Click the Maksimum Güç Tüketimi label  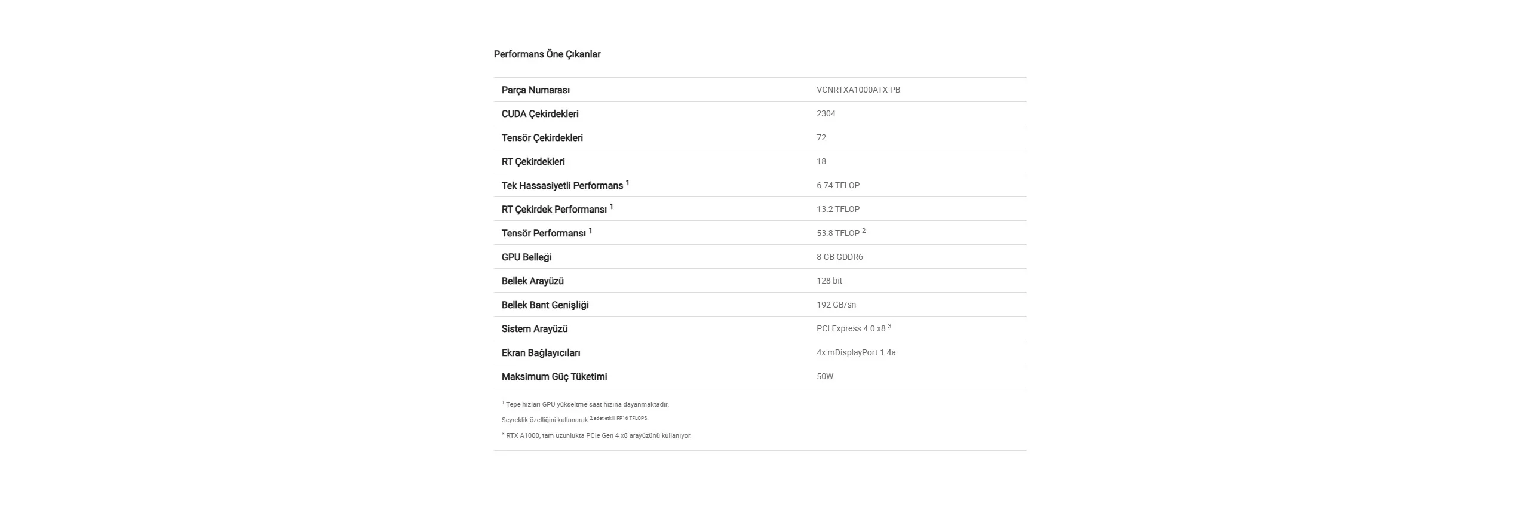(554, 377)
